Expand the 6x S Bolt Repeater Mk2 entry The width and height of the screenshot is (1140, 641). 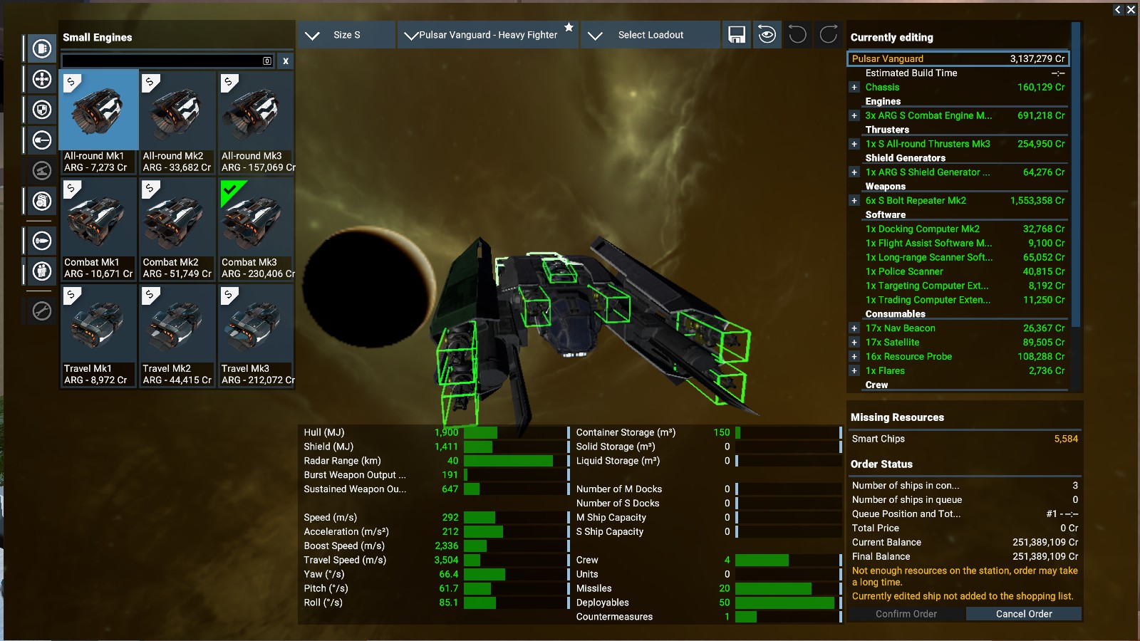[x=854, y=201]
